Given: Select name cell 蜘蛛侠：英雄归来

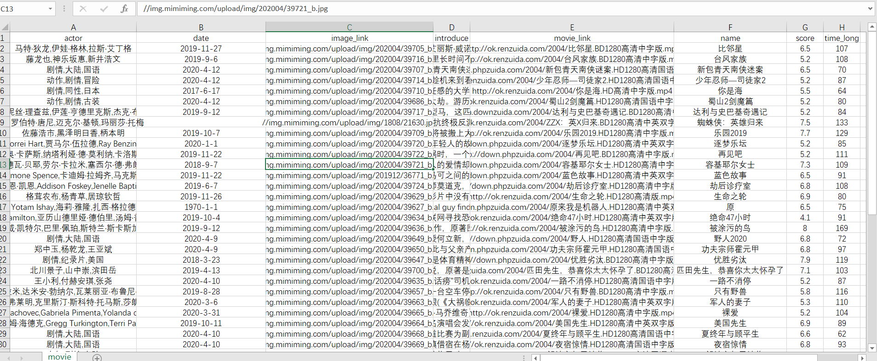Looking at the screenshot, I should tap(730, 123).
